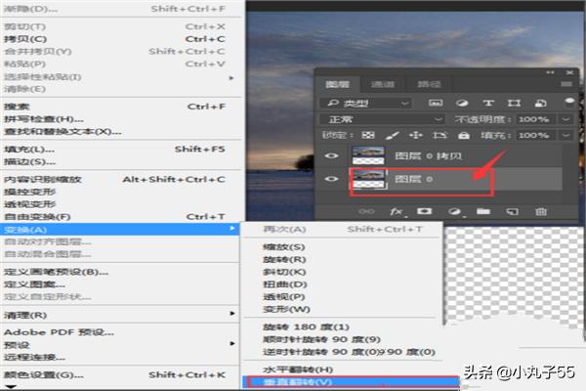Choose 透视变形 menu item
Viewport: 586px width, 391px height.
pos(119,204)
